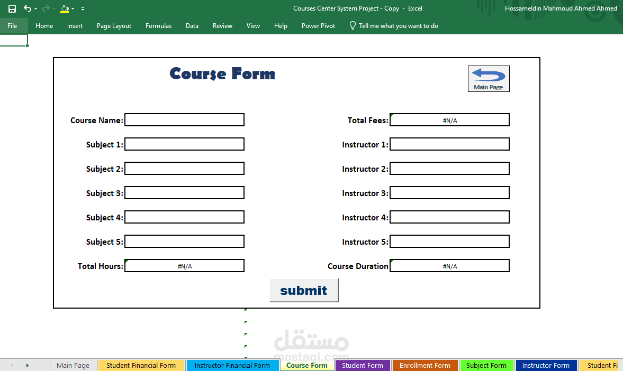The image size is (623, 371).
Task: Click the Subject 3 input field
Action: click(x=184, y=193)
